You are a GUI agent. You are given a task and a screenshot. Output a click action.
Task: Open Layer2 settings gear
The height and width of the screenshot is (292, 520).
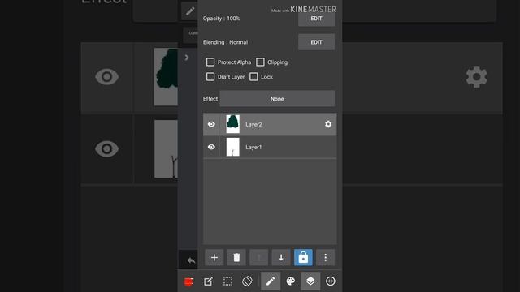(328, 124)
